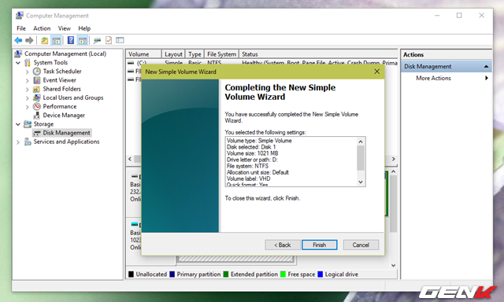Click the Forward arrow toolbar icon

pyautogui.click(x=29, y=40)
